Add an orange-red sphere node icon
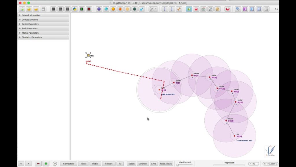Screen dimensions: 296x167 pos(120,9)
